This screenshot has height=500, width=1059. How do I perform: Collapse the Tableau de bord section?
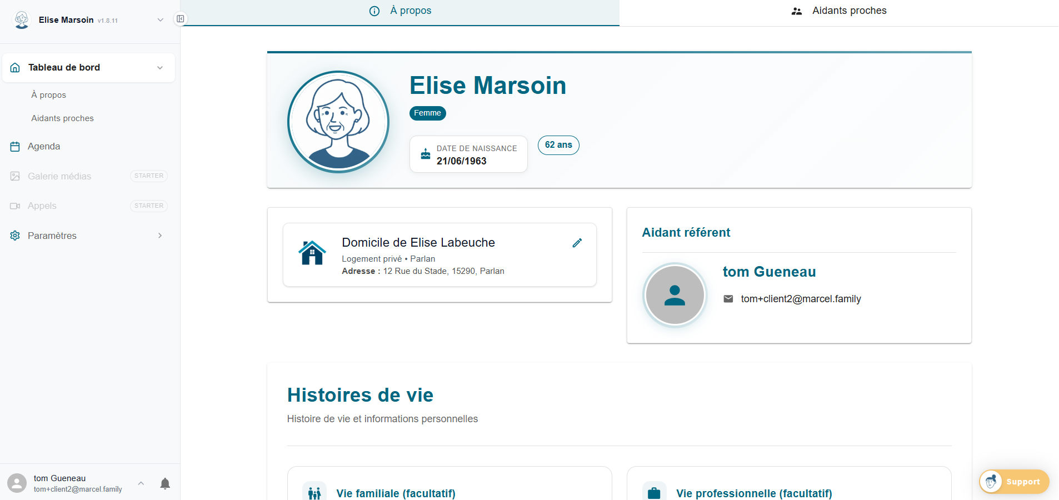tap(161, 67)
